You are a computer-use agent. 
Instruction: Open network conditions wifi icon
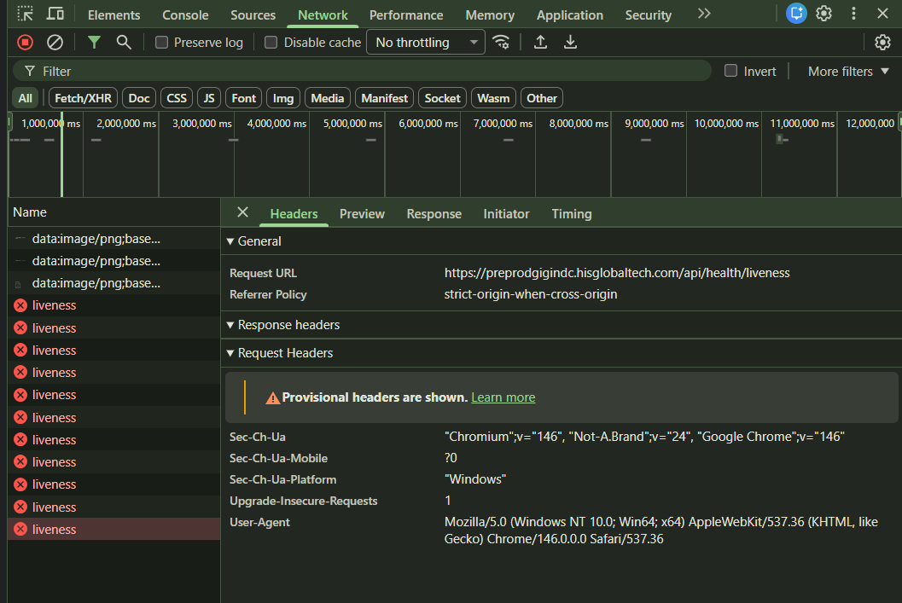501,42
